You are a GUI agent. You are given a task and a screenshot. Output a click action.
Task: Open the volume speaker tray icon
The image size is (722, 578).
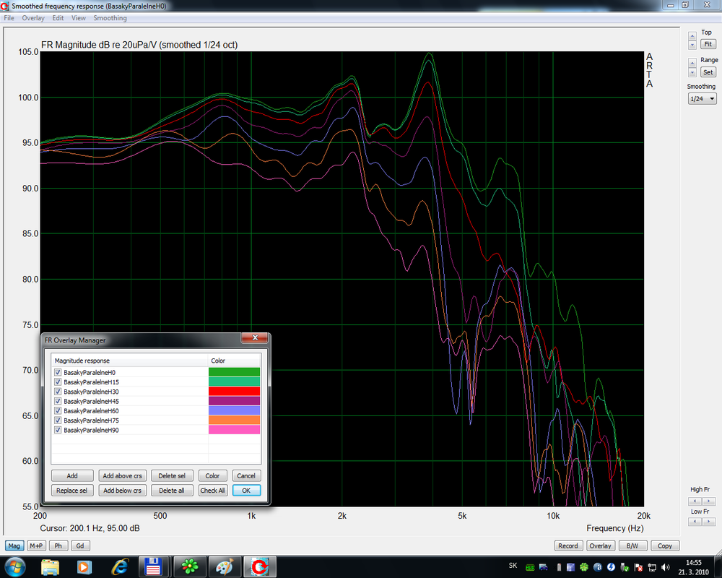[666, 567]
